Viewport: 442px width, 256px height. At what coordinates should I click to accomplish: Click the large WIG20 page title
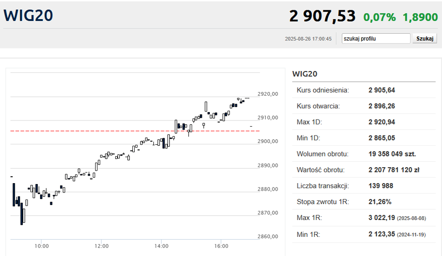28,15
